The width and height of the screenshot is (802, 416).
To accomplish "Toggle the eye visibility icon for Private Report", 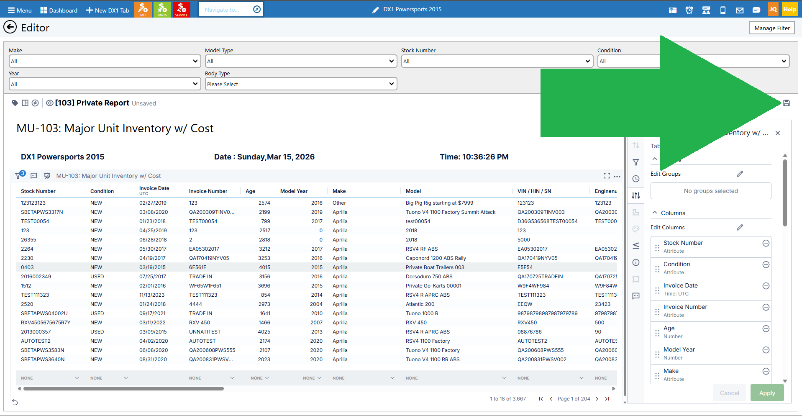I will click(50, 103).
